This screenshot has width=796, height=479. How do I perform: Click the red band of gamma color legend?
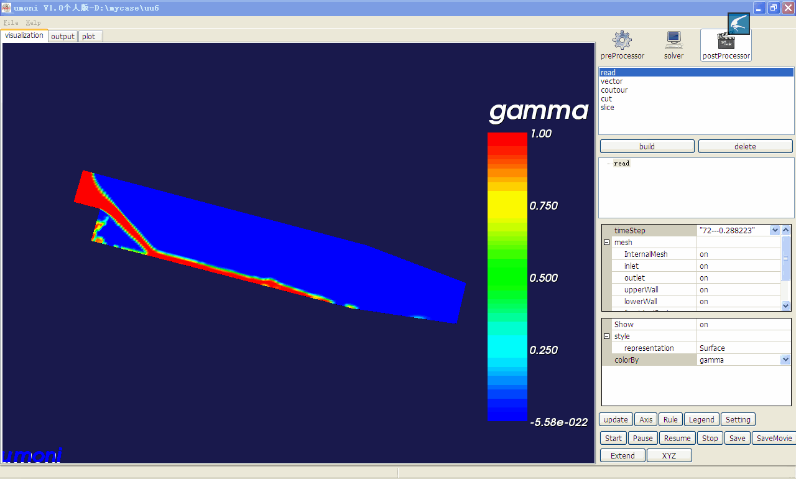coord(507,144)
